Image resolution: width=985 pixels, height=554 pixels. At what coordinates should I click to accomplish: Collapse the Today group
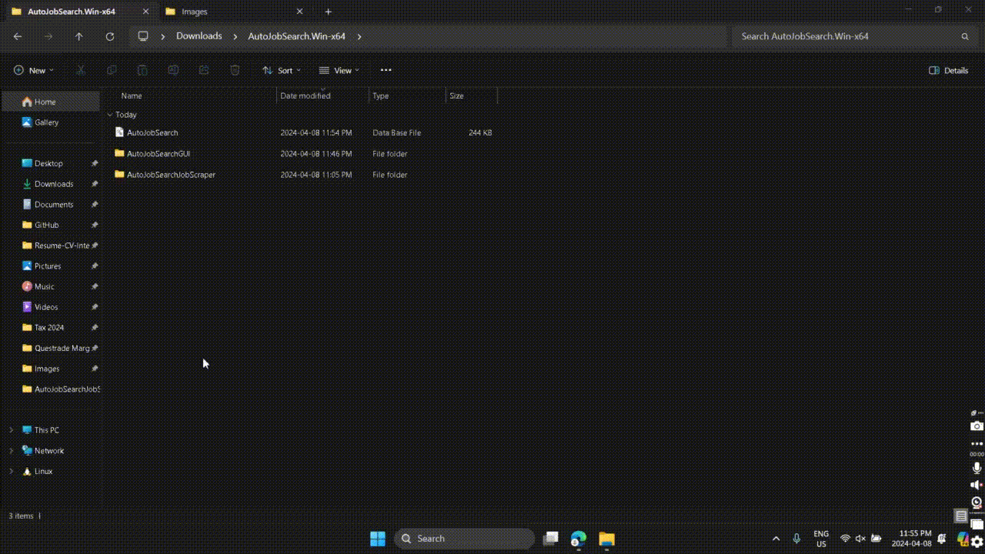(110, 115)
